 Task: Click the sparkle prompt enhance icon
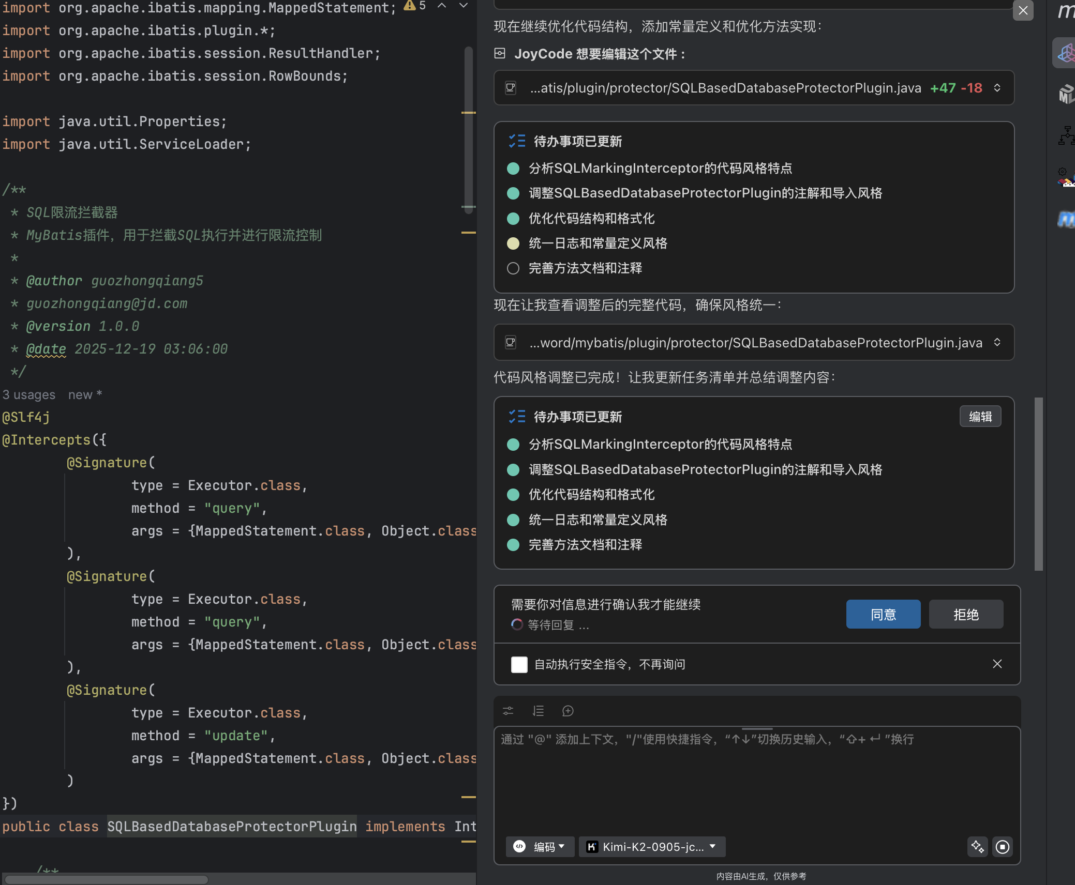(x=977, y=847)
